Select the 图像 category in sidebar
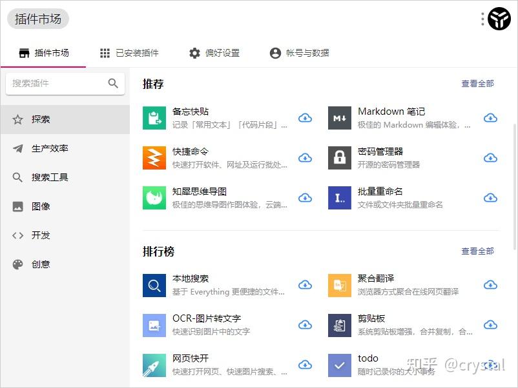 click(x=39, y=206)
